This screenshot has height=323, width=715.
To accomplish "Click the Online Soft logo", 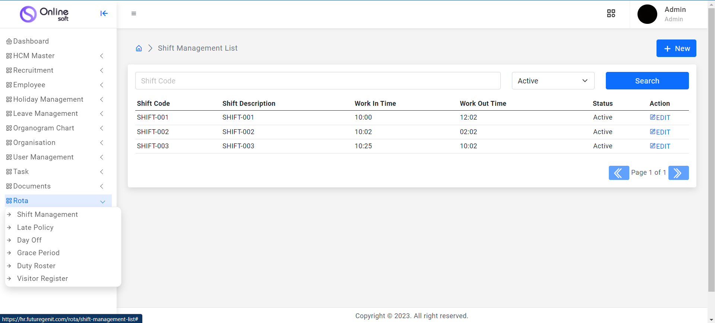I will [x=44, y=14].
